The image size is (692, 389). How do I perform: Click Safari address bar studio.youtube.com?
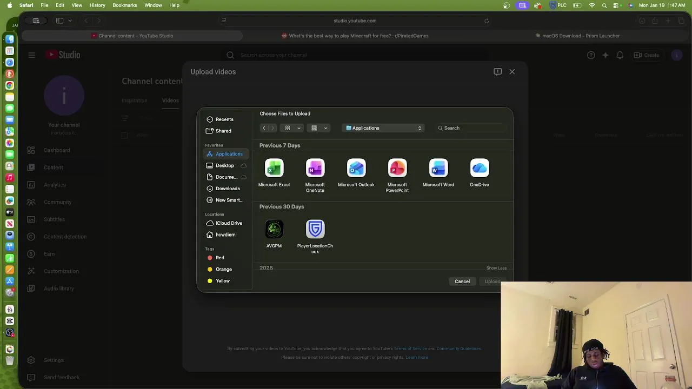pos(355,21)
